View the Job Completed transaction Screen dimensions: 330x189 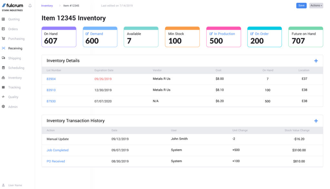coord(57,150)
